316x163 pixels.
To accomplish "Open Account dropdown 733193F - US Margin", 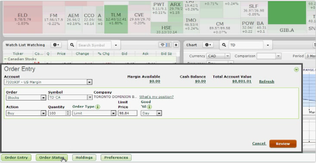I will tap(90, 82).
